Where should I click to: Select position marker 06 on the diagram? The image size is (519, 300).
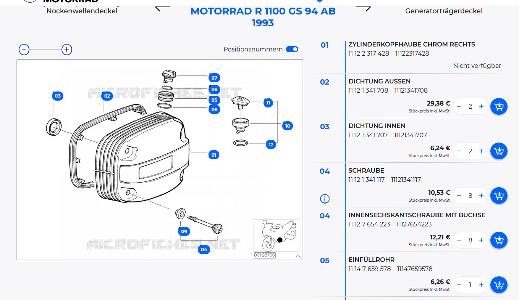tap(214, 110)
